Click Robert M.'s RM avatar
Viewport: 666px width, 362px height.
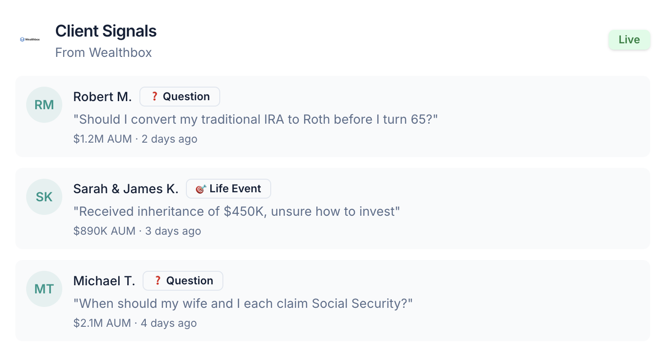pyautogui.click(x=44, y=104)
